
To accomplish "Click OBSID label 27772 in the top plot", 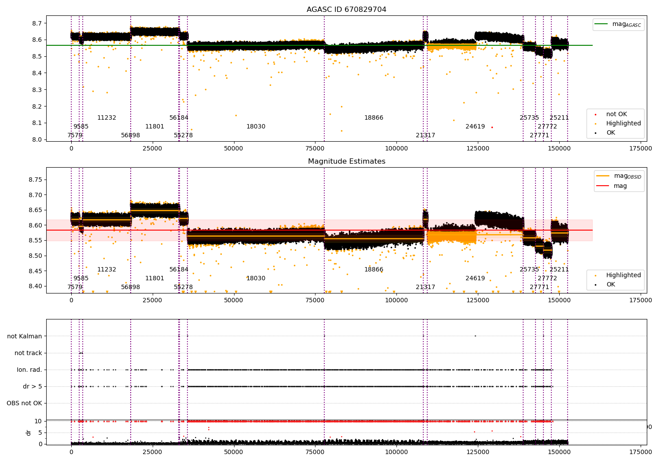I will 548,127.
